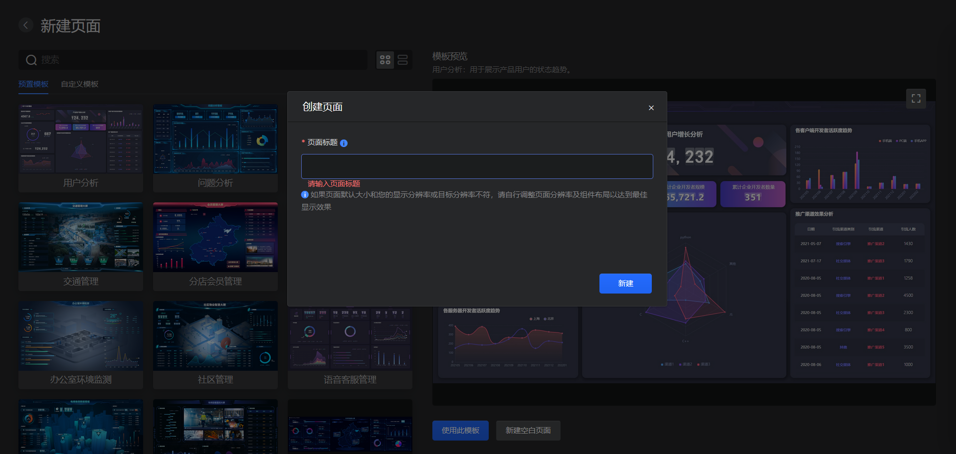Click the back arrow beside 新建页面

pos(26,25)
